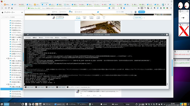Click the xeyes taskbar entry
The width and height of the screenshot is (190, 106).
[x=115, y=104]
